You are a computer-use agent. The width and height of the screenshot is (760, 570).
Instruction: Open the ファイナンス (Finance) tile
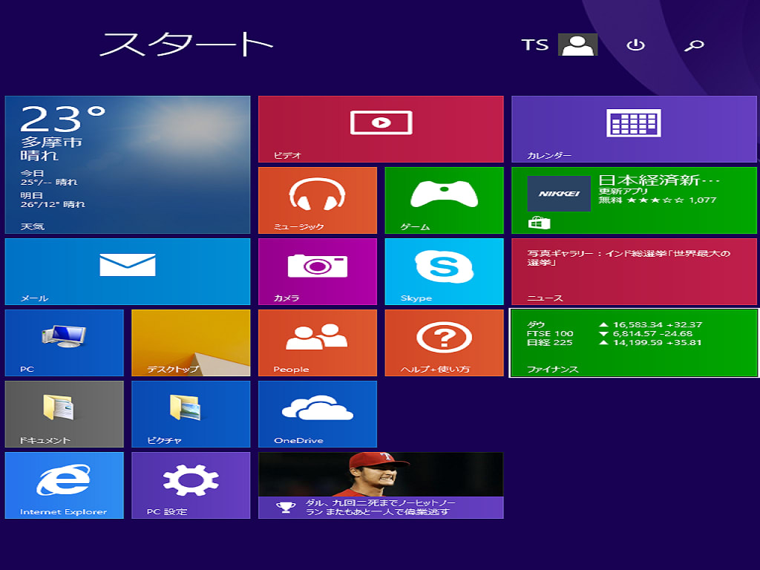pyautogui.click(x=634, y=343)
